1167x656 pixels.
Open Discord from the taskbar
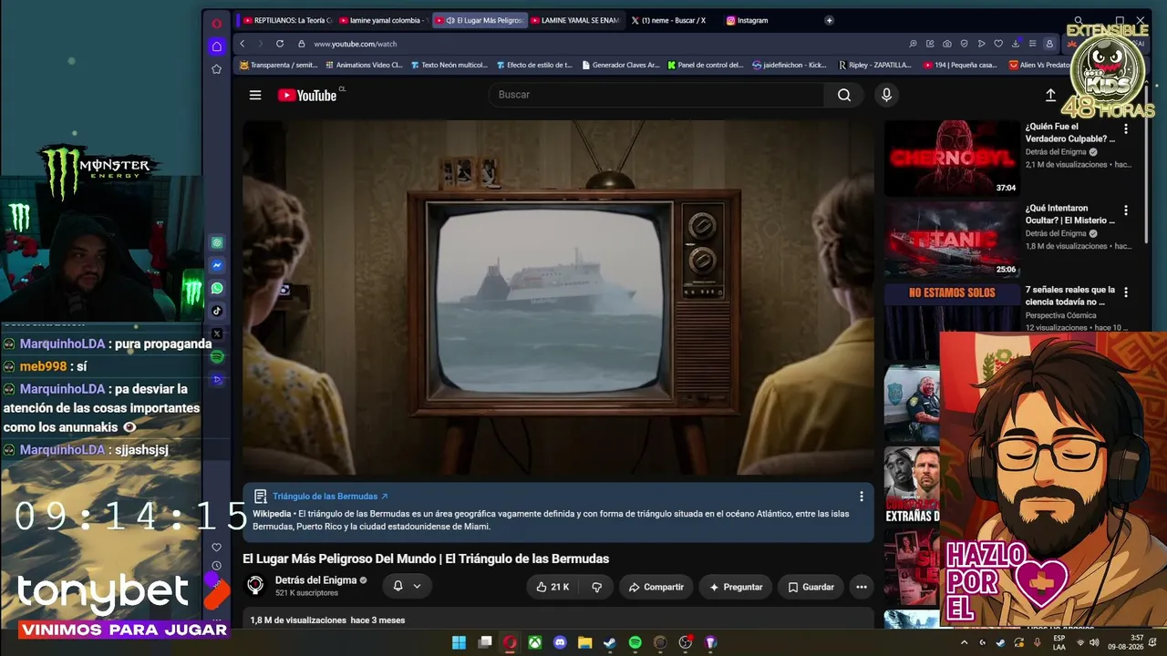click(560, 642)
